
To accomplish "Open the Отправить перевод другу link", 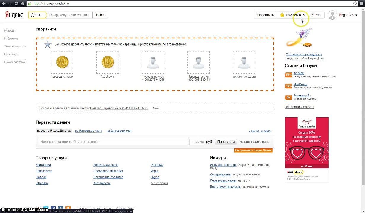I will coord(304,54).
